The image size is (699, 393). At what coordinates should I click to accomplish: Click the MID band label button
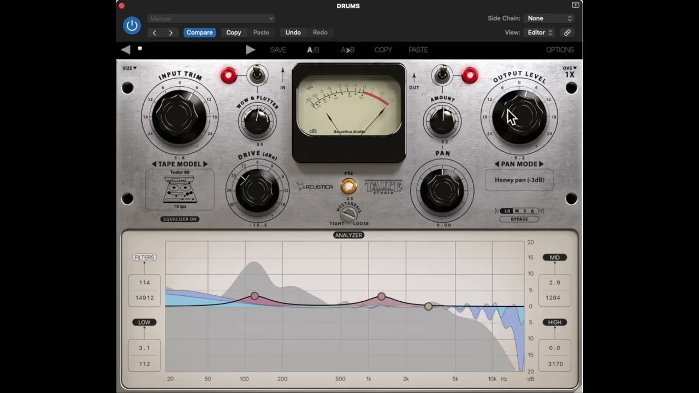(554, 257)
